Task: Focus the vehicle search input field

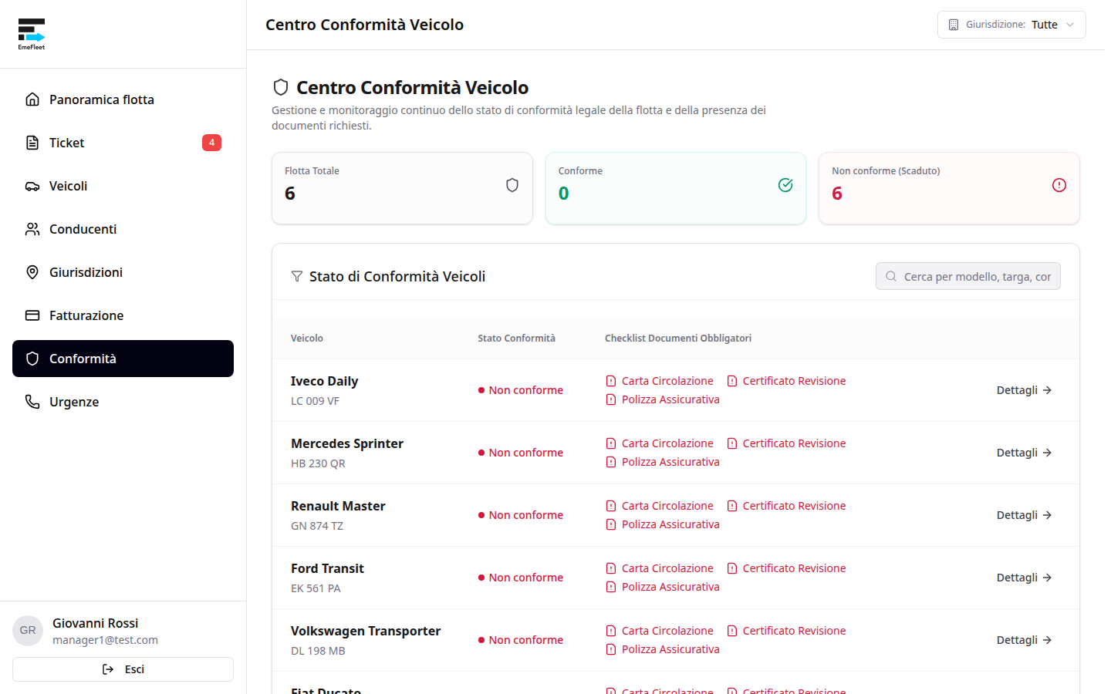Action: click(968, 276)
